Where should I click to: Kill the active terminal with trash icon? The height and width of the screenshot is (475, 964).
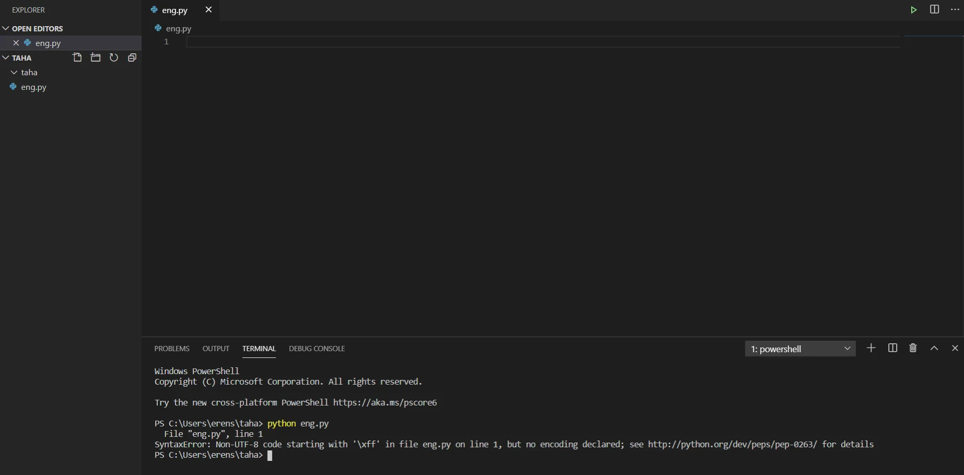point(913,348)
